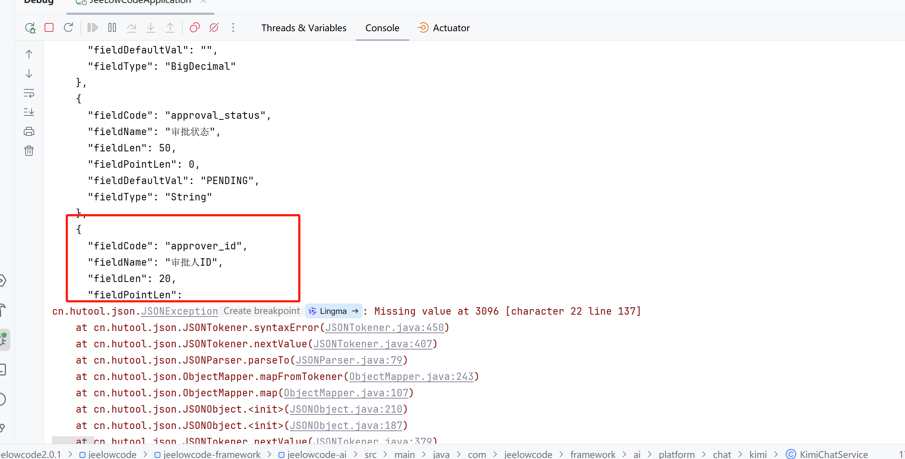Click src breadcrumb item
This screenshot has height=459, width=905.
coord(370,454)
